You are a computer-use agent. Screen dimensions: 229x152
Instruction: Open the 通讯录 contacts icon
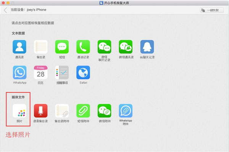click(19, 47)
